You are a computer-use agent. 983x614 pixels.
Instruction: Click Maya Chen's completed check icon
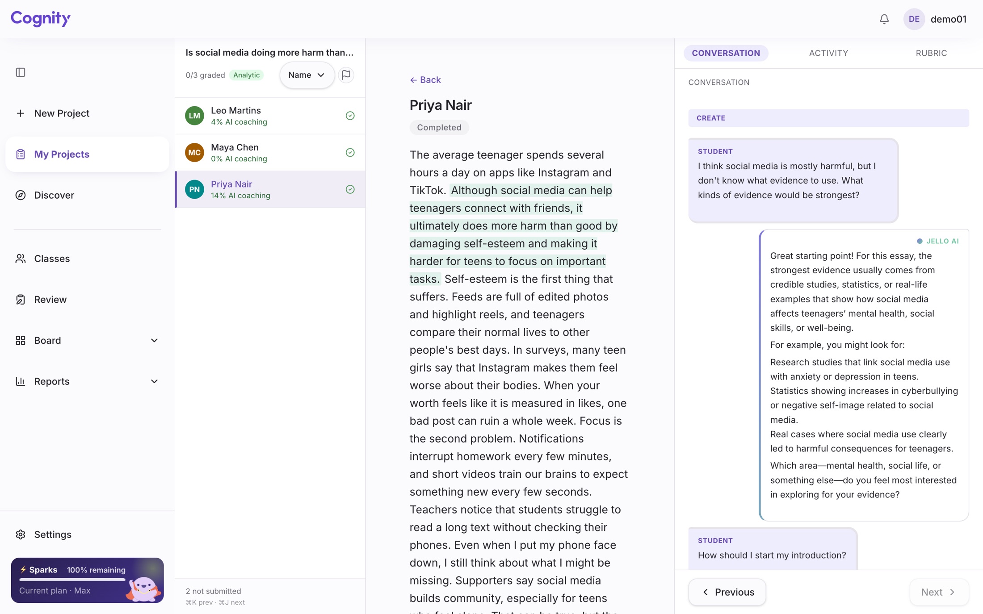[x=350, y=153]
